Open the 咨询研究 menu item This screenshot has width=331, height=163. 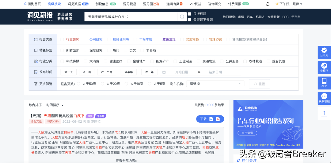click(x=215, y=4)
